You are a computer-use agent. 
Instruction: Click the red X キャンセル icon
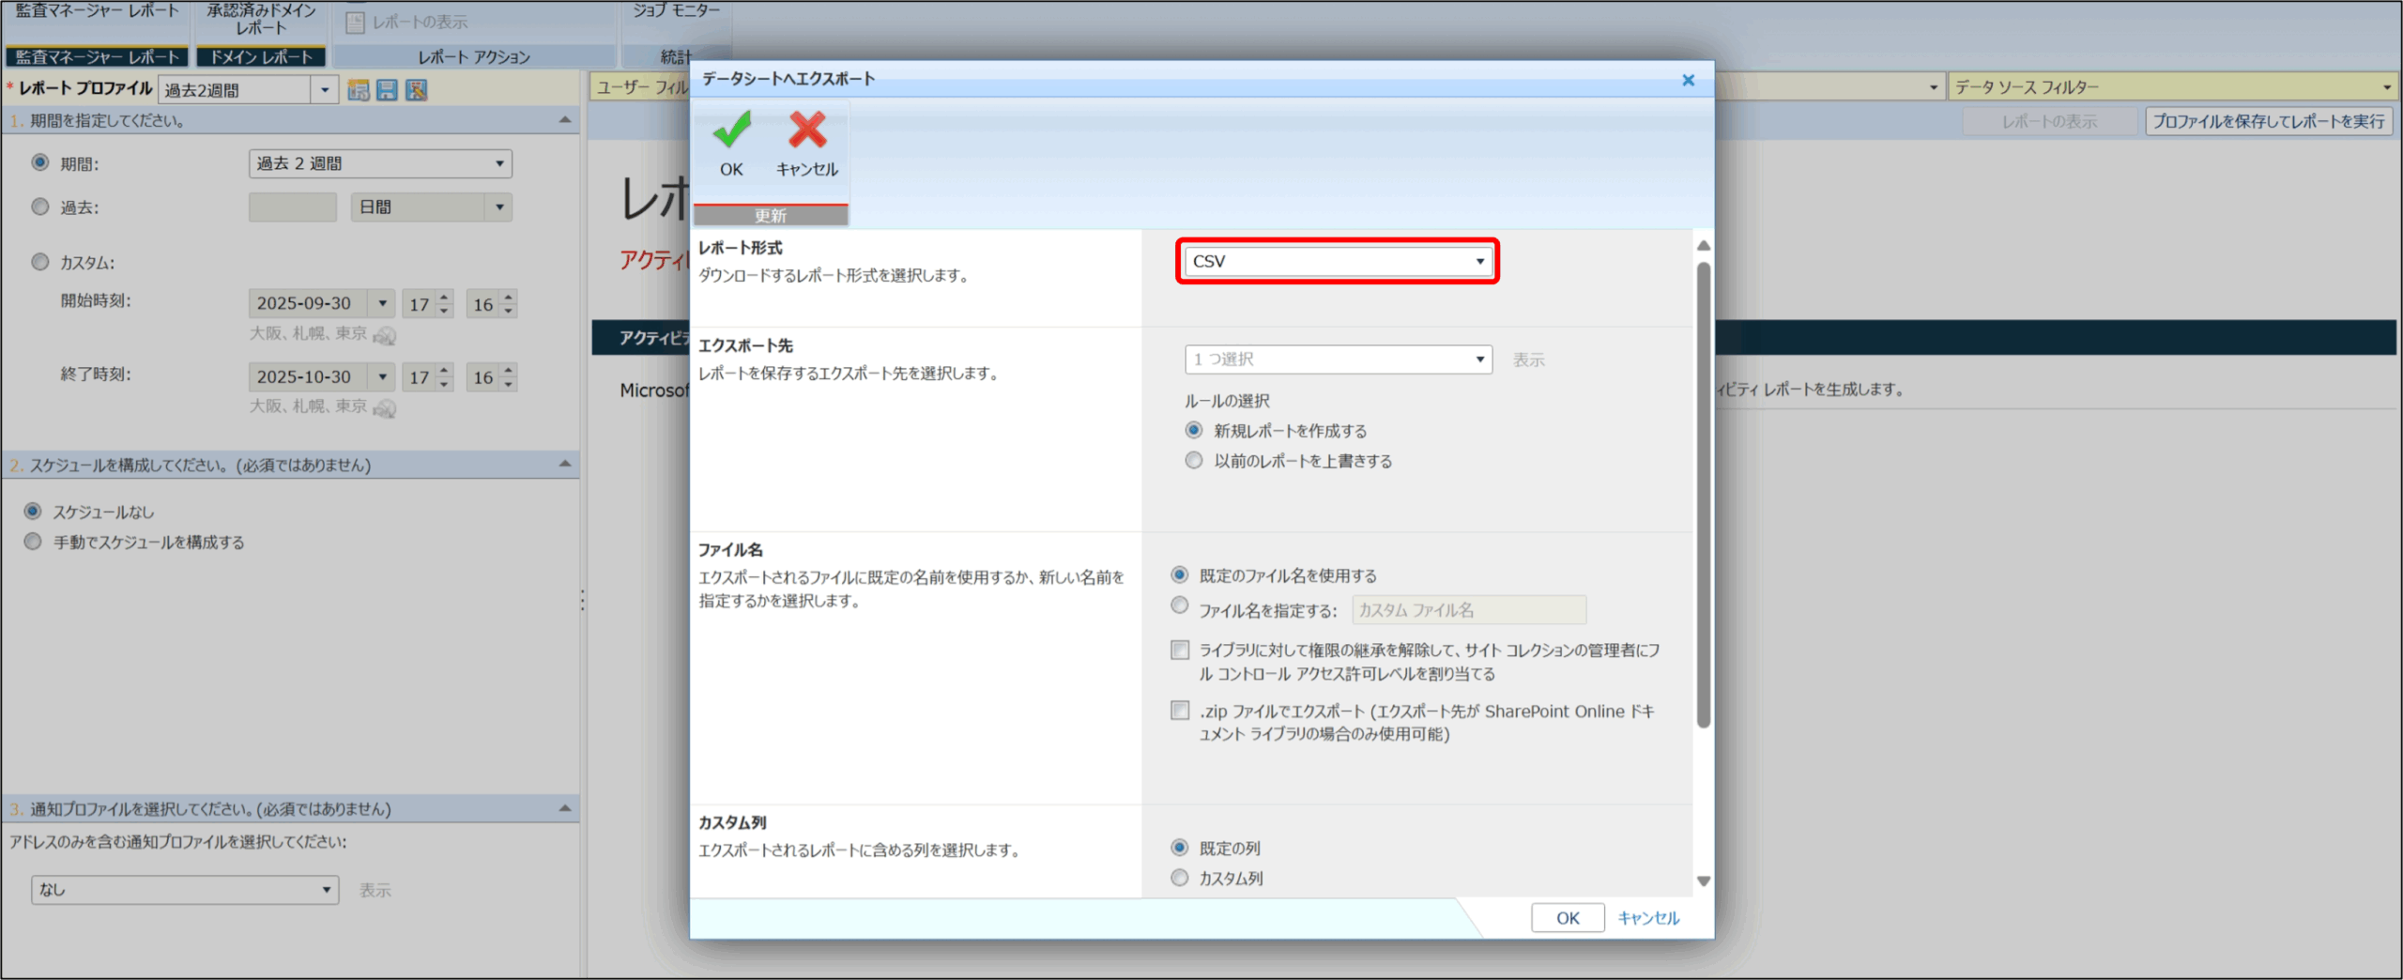[x=806, y=132]
